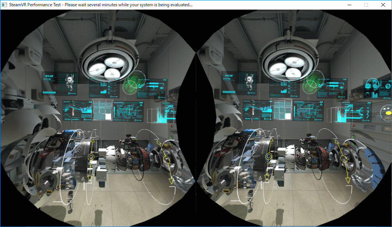The image size is (392, 227).
Task: Click the white grid hologram panel in left eye
Action: coord(102,110)
